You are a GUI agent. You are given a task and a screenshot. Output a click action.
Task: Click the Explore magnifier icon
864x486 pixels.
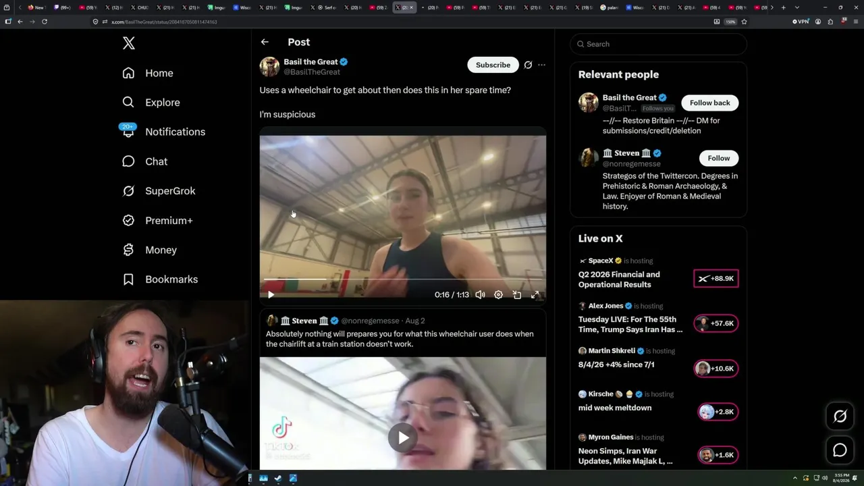pos(128,103)
